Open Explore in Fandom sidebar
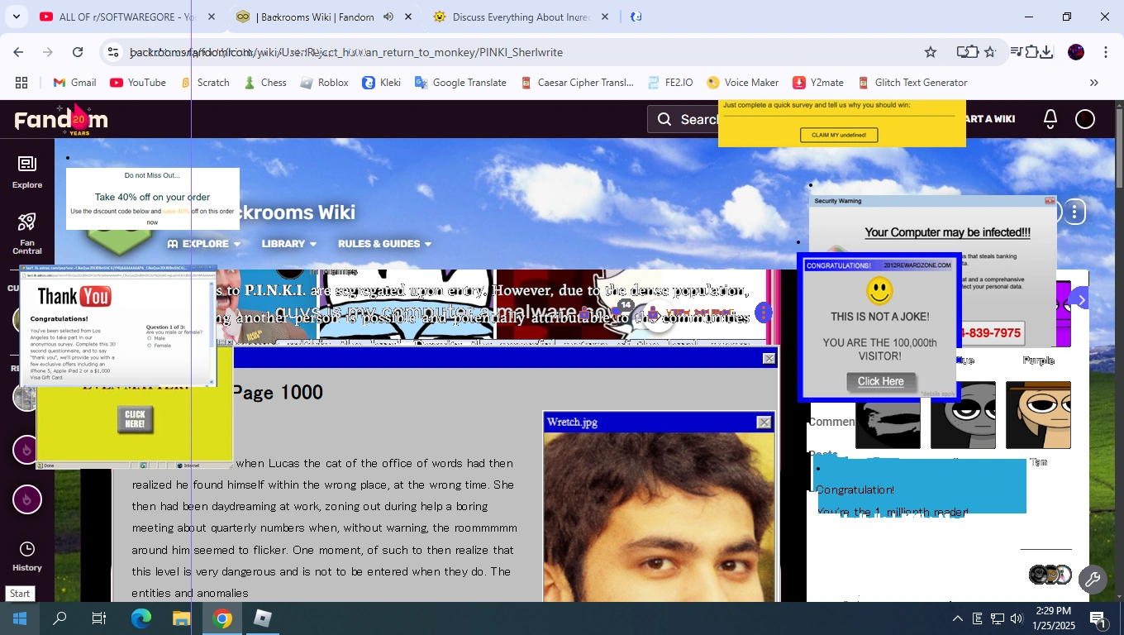The height and width of the screenshot is (635, 1124). 27,172
